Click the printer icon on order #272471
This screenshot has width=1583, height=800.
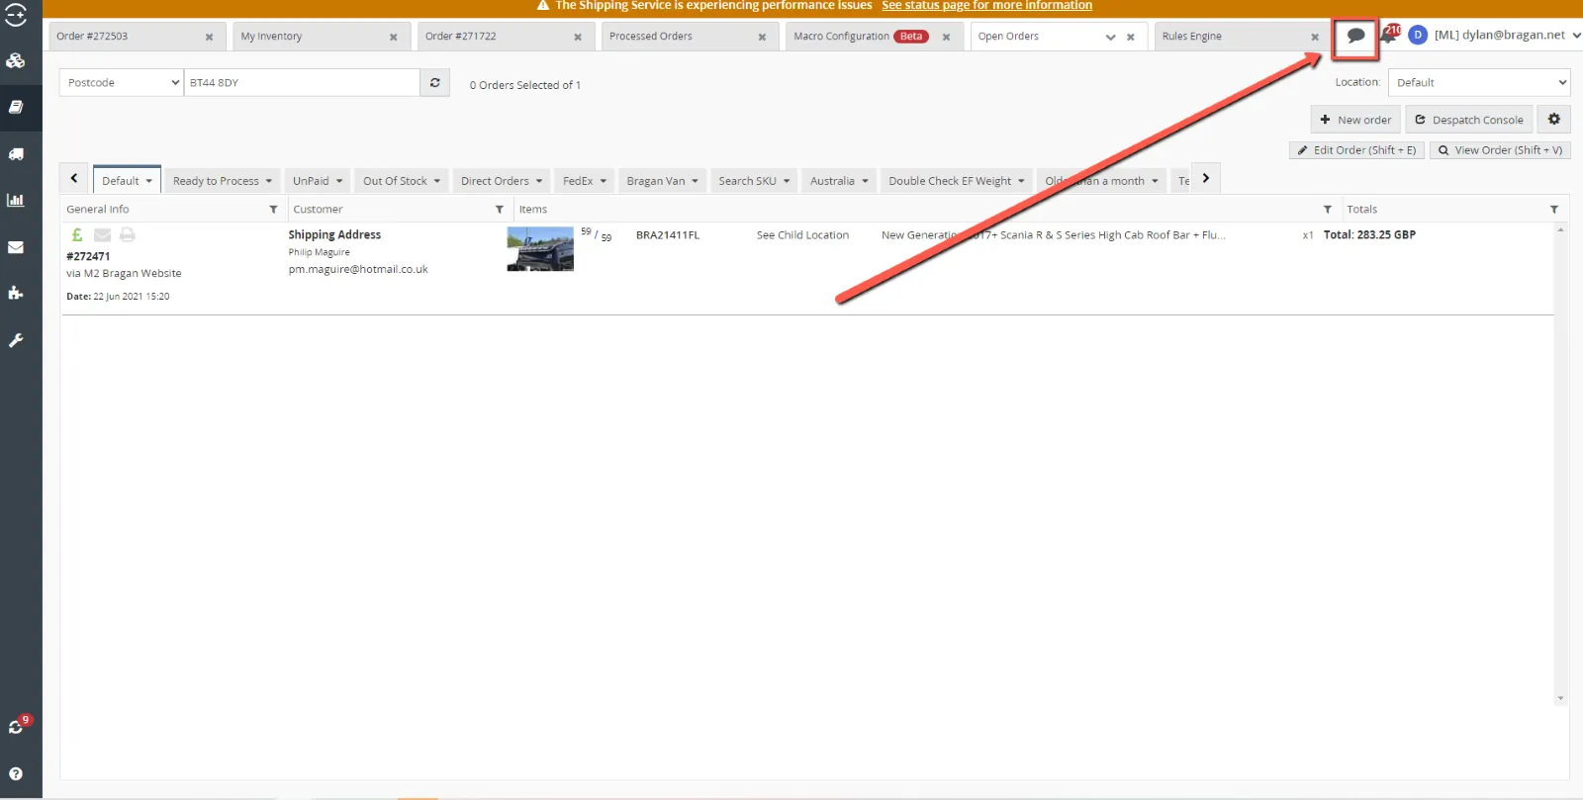(x=127, y=235)
